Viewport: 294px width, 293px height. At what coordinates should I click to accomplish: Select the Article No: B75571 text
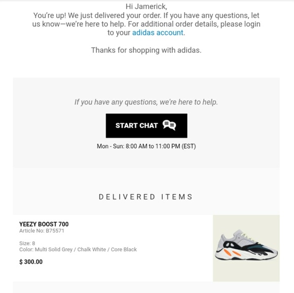42,231
